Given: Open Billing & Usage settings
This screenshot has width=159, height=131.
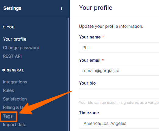Looking at the screenshot, I should [14, 107].
